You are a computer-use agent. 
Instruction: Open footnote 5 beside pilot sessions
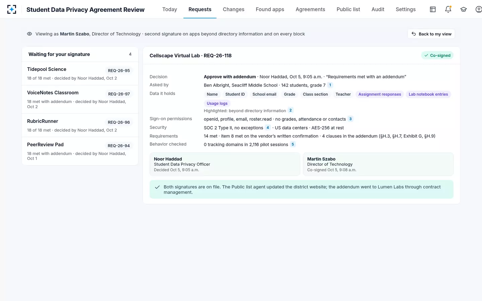tap(293, 144)
